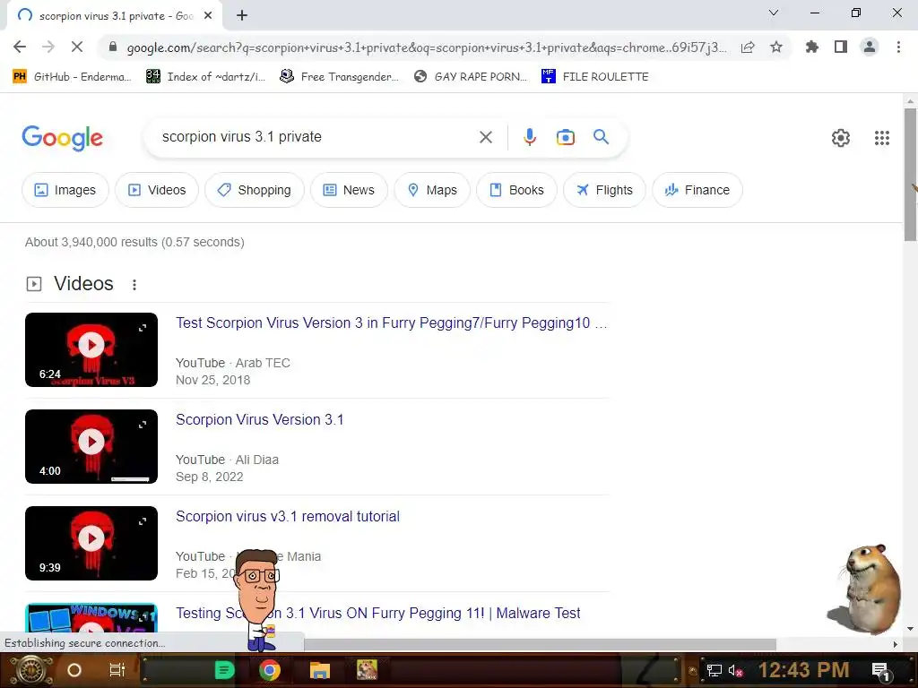
Task: Open Scorpion virus v3.1 removal tutorial link
Action: click(288, 517)
